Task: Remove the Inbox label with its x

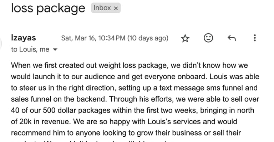Action: (x=116, y=9)
